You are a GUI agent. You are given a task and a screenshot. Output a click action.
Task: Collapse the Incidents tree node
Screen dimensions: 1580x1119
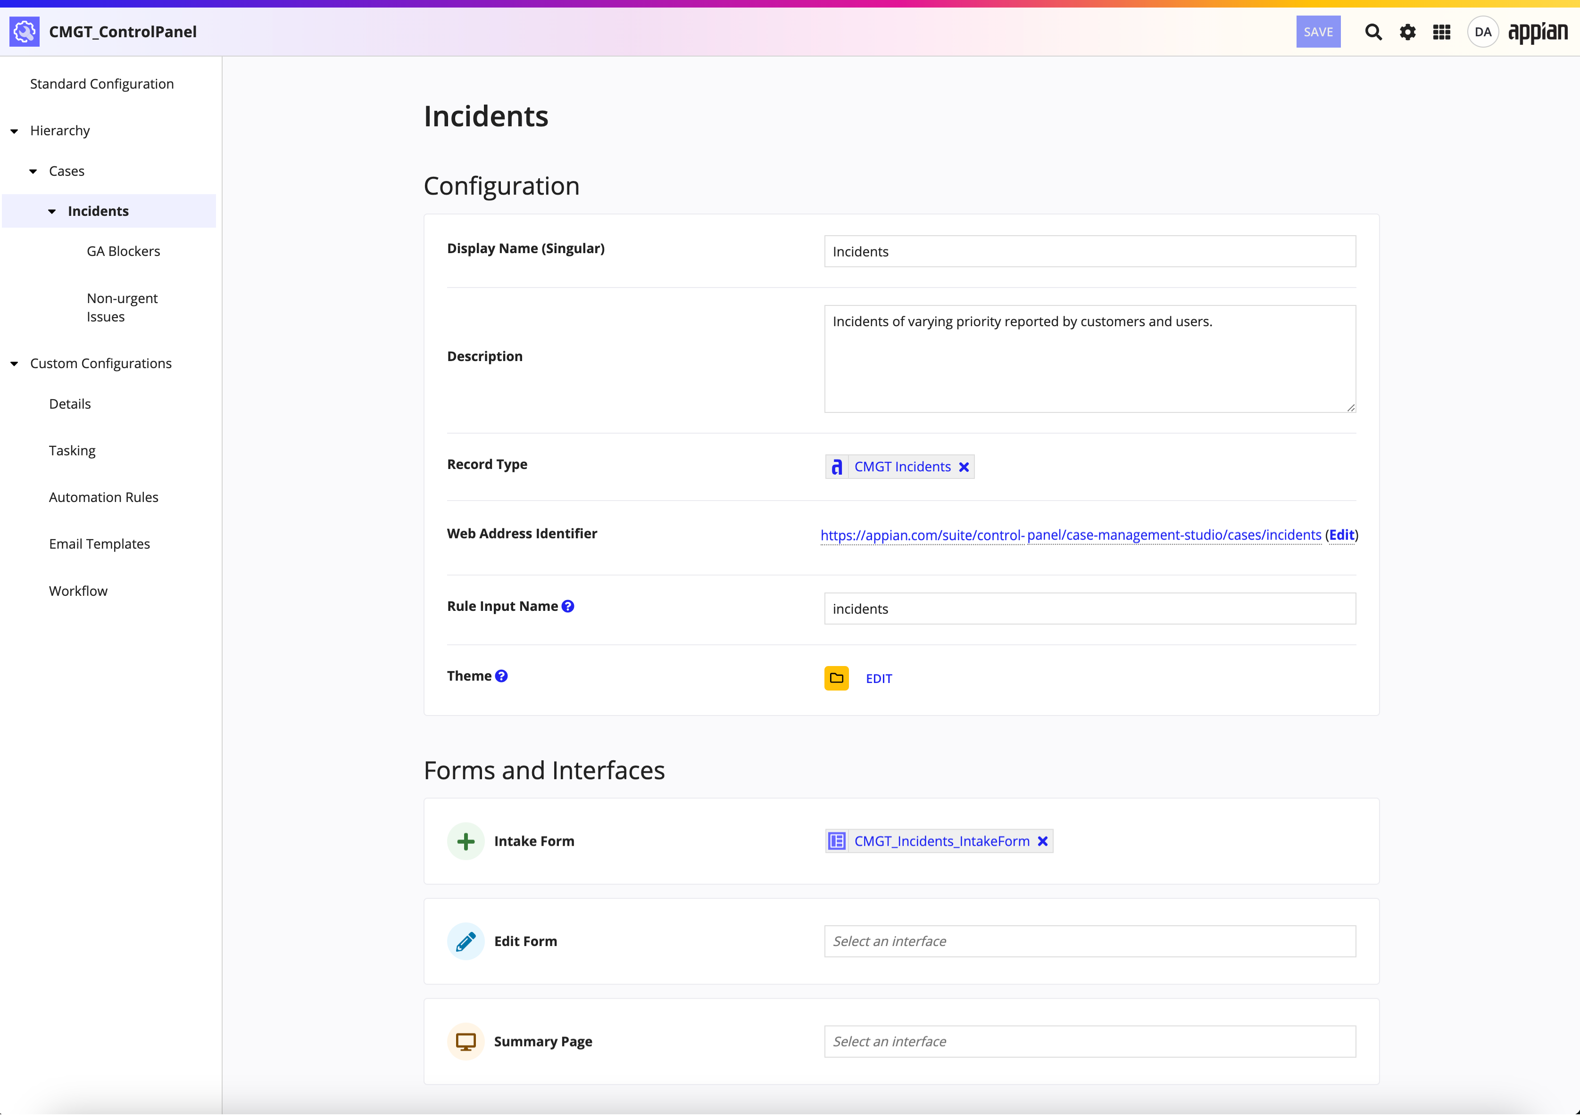[52, 212]
